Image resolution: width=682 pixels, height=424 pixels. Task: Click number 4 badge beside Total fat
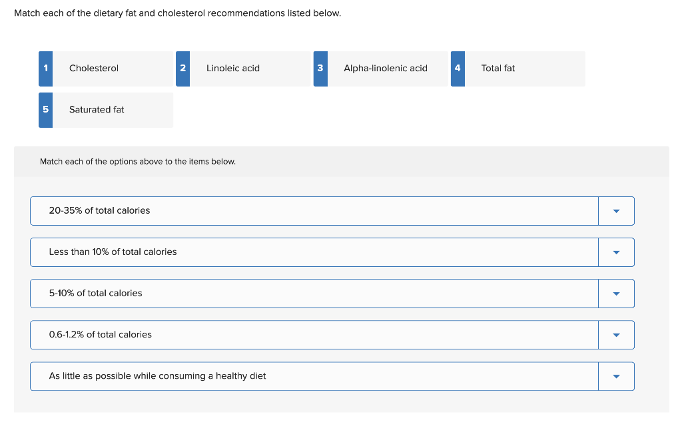[458, 69]
